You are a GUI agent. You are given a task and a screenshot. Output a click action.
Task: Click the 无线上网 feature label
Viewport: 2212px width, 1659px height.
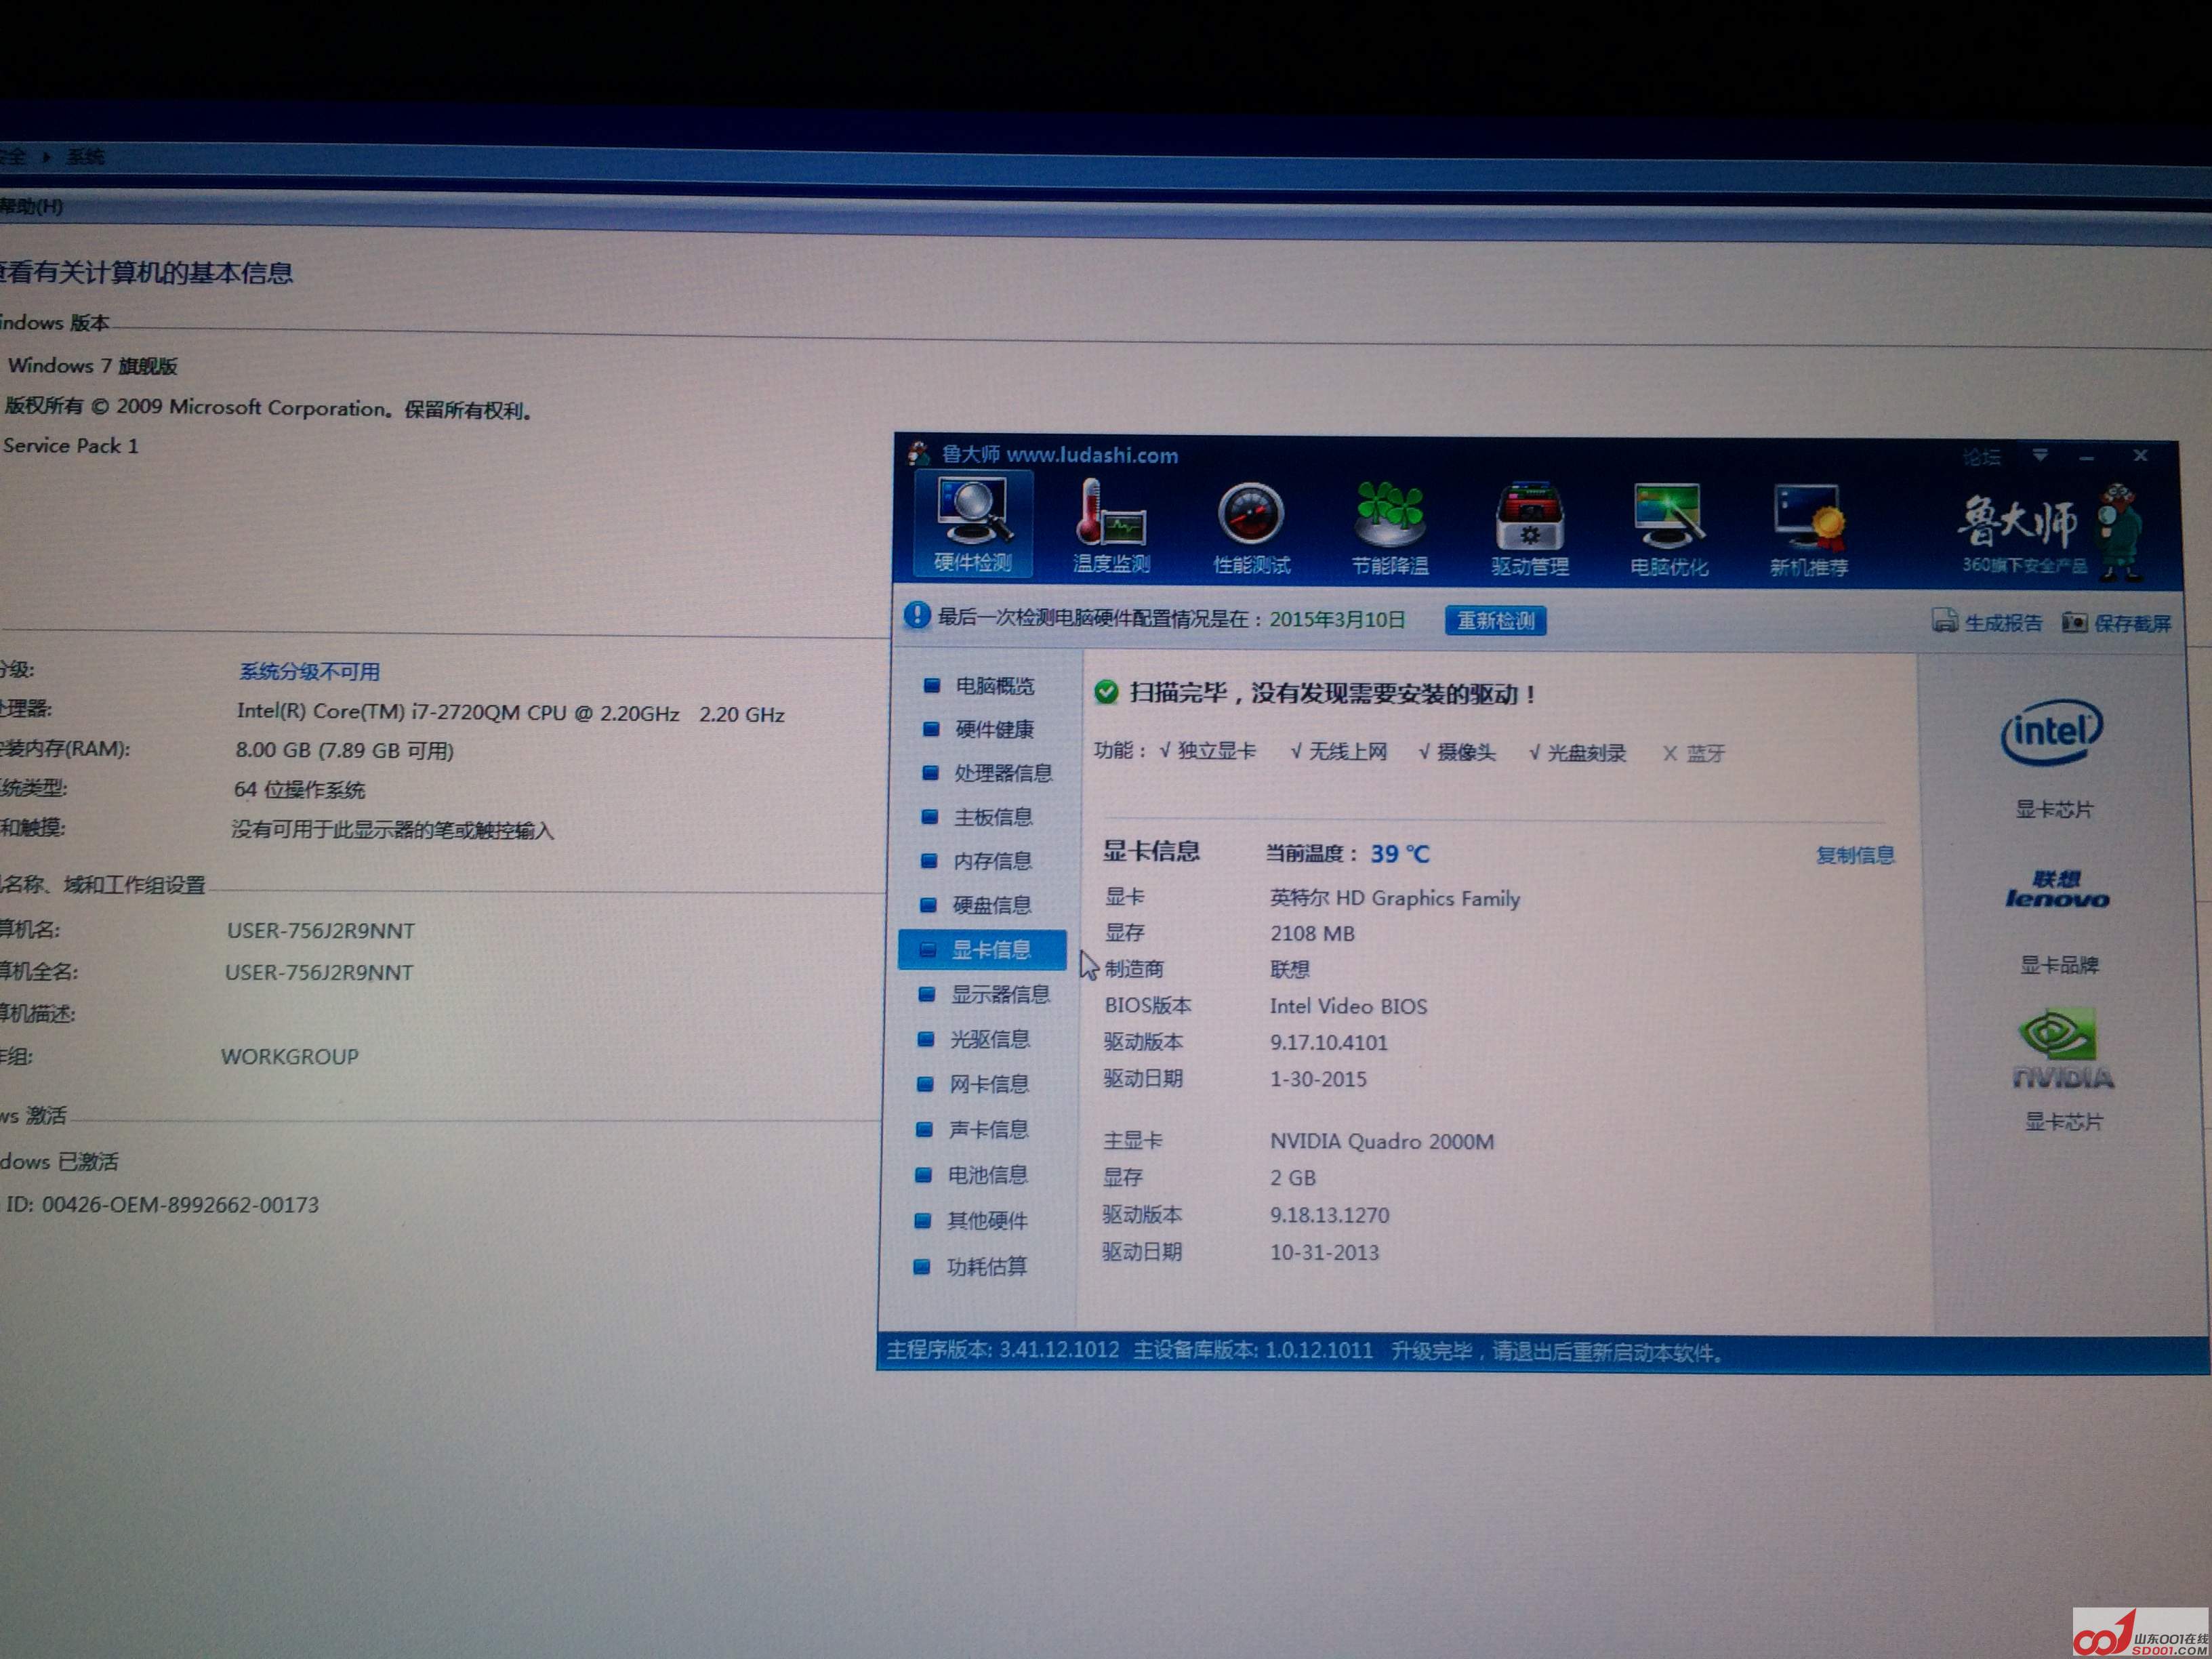1348,752
